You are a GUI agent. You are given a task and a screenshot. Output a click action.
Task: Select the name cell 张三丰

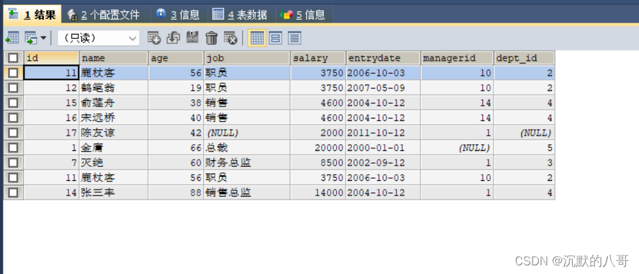(x=114, y=192)
